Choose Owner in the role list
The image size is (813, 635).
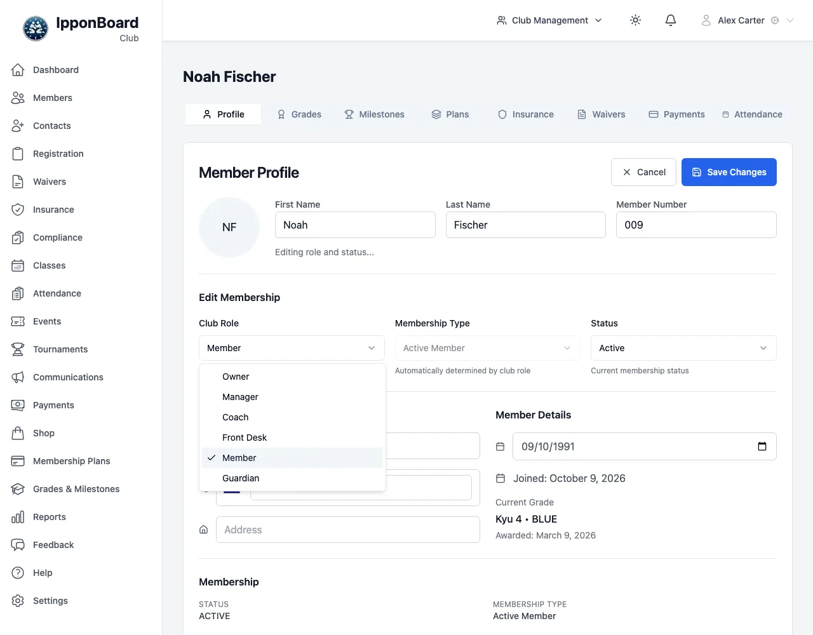pyautogui.click(x=292, y=377)
